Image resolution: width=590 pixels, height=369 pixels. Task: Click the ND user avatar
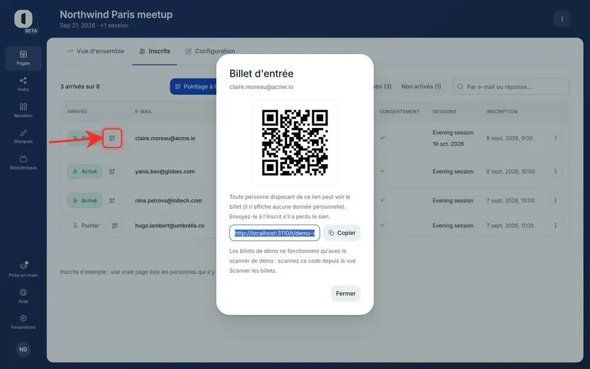[x=23, y=349]
